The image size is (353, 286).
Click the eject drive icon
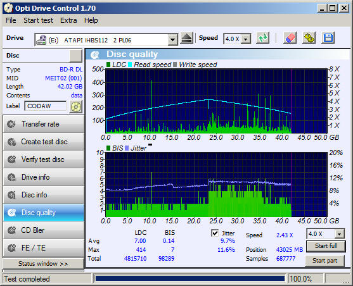(x=186, y=38)
